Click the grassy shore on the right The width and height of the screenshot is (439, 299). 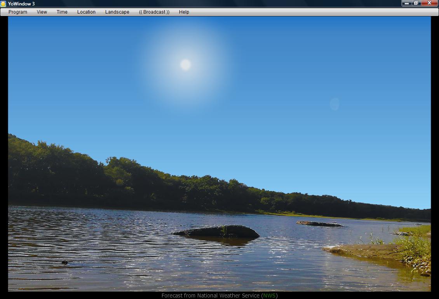tap(414, 245)
